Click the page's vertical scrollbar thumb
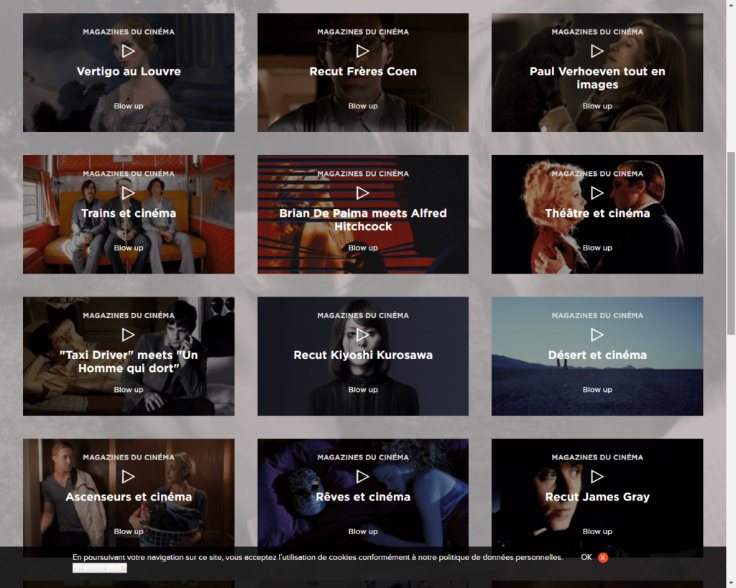This screenshot has height=588, width=736. [x=731, y=243]
